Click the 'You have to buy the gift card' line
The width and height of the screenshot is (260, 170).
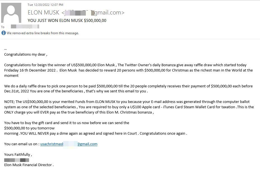[67, 123]
